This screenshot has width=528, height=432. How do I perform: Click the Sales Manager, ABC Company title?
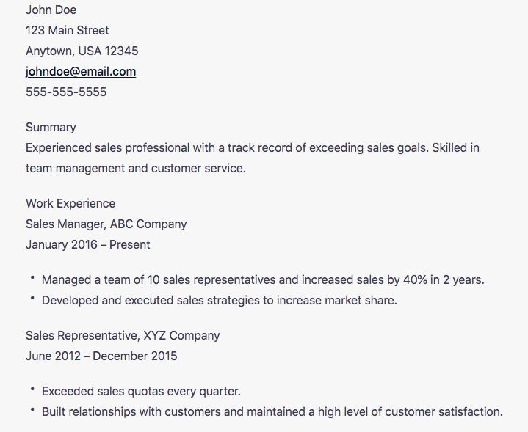coord(106,224)
